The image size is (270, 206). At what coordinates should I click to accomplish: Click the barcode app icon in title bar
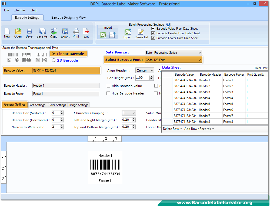pyautogui.click(x=4, y=4)
